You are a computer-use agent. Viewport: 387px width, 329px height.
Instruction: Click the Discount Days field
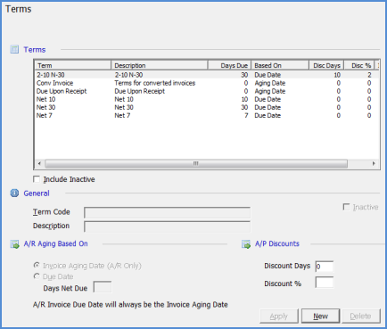tap(325, 267)
